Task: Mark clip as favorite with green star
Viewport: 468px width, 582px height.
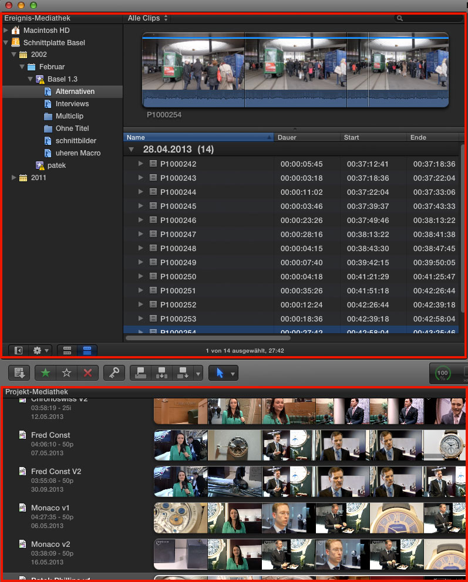Action: pyautogui.click(x=45, y=373)
